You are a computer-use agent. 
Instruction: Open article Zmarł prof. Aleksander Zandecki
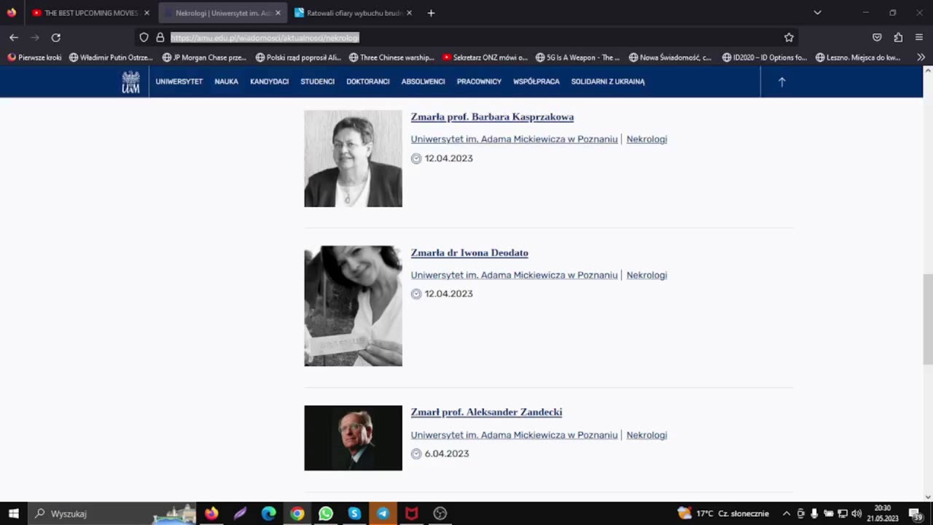[486, 412]
